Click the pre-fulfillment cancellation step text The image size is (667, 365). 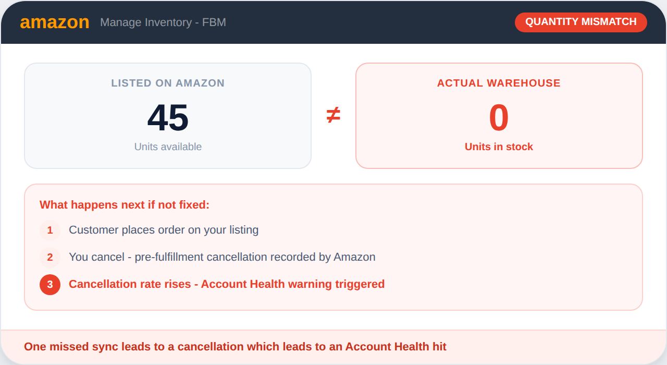click(x=222, y=257)
